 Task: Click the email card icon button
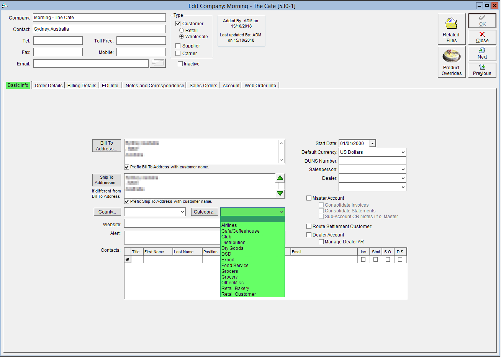[x=158, y=63]
